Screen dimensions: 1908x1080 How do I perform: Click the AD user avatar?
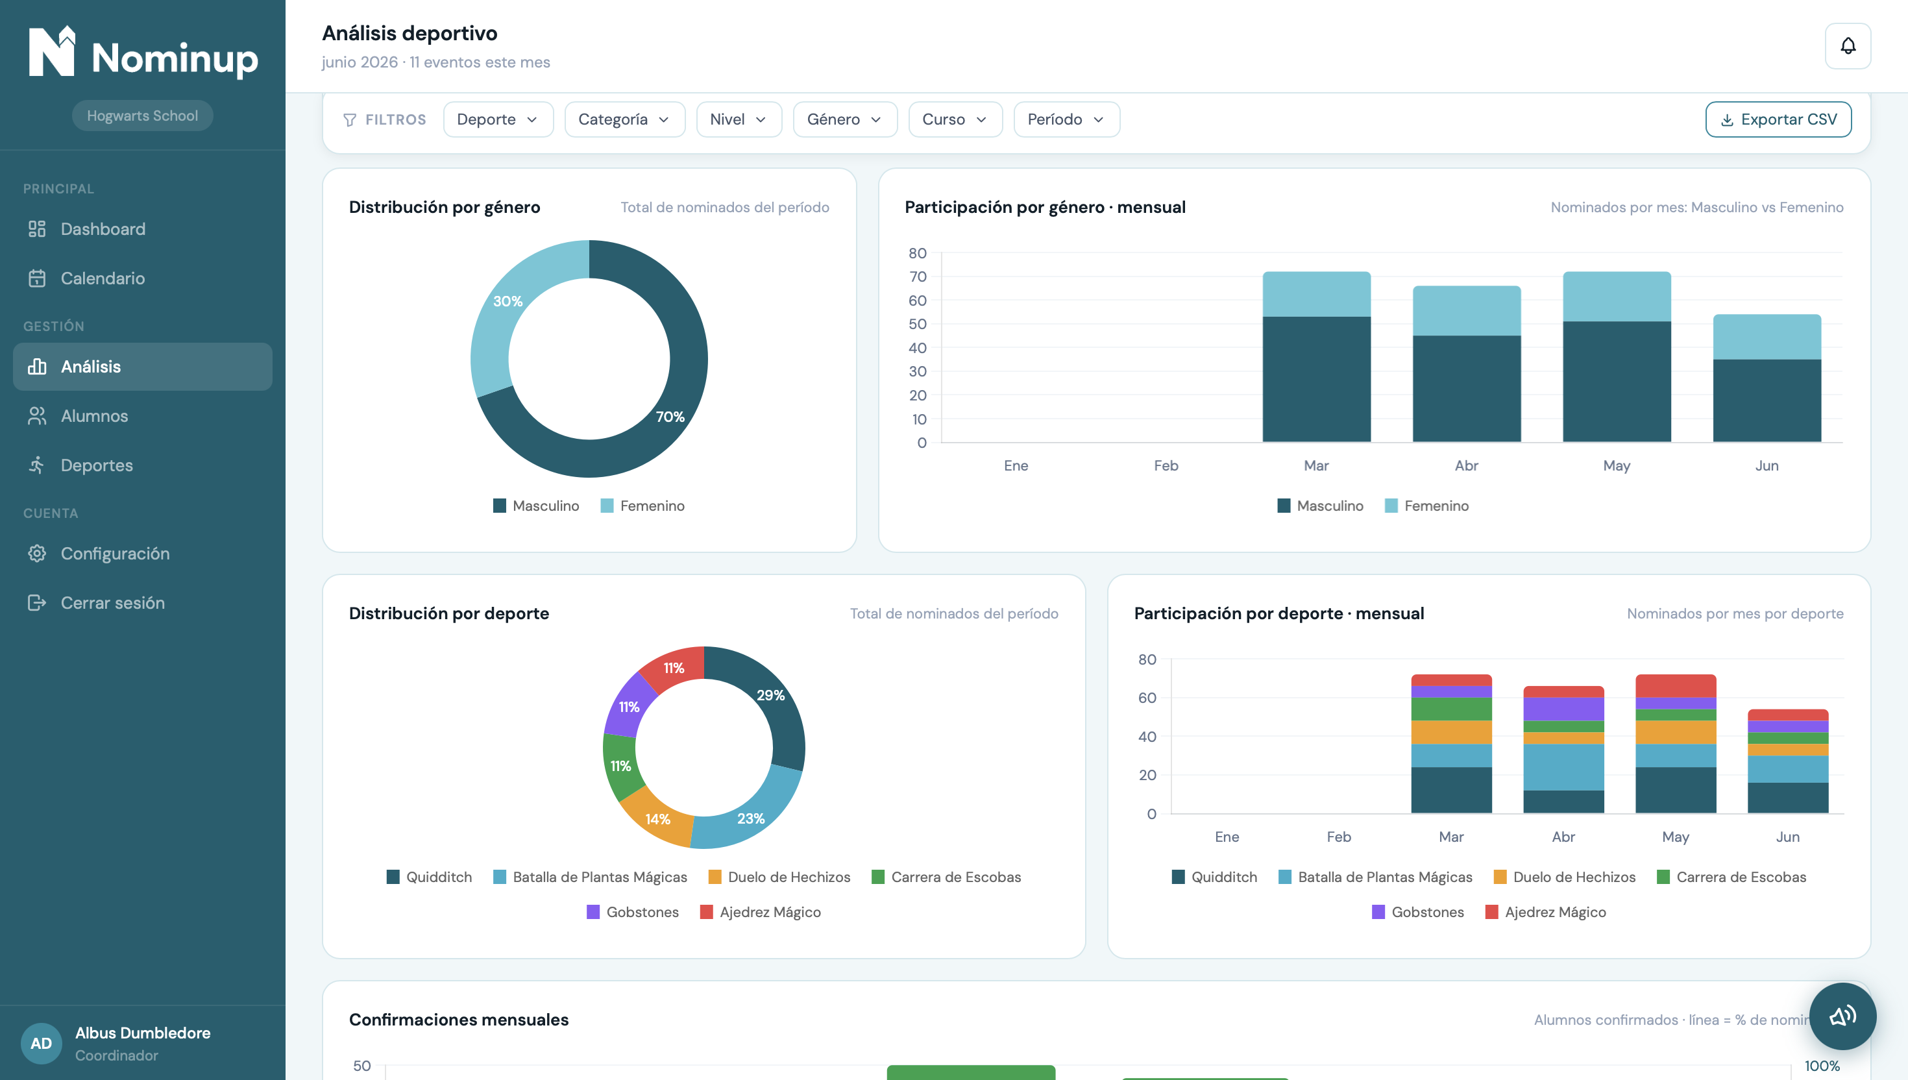click(x=41, y=1043)
